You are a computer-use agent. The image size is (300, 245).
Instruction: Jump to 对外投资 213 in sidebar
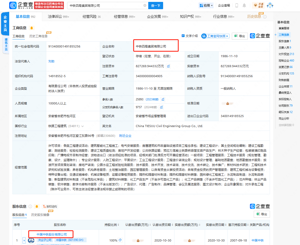coord(286,54)
